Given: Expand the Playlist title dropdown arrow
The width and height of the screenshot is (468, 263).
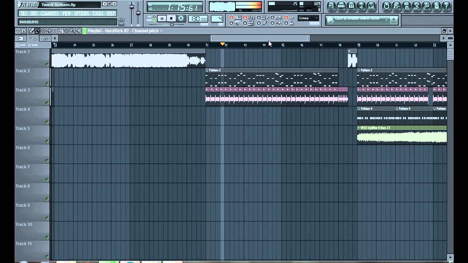Looking at the screenshot, I should (161, 31).
